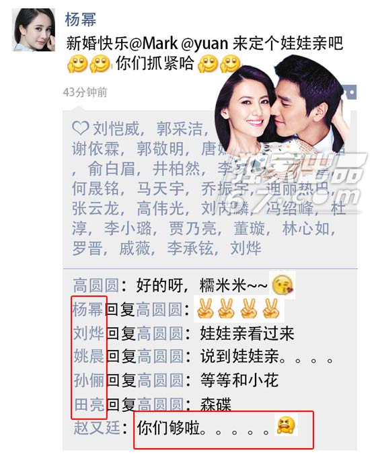370x463 pixels.
Task: Tap the heart like icon before 刘恺威
Action: click(x=80, y=128)
